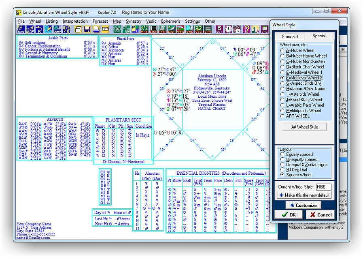Screen dimensions: 363x257
Task: Open the Other menu
Action: pos(210,21)
